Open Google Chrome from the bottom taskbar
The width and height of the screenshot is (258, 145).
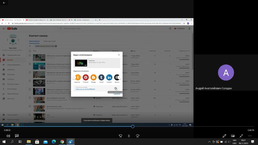(62, 142)
